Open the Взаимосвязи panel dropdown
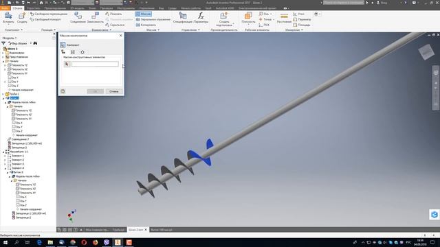 point(101,30)
